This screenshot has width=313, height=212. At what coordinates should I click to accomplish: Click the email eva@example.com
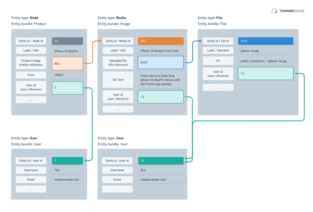pyautogui.click(x=161, y=179)
